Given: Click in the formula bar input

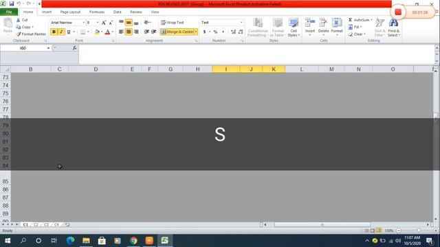Looking at the screenshot, I should point(256,55).
